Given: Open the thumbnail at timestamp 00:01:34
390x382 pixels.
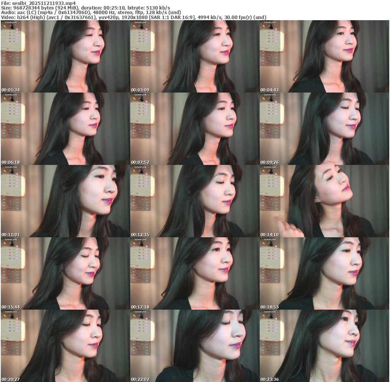Looking at the screenshot, I should [65, 56].
